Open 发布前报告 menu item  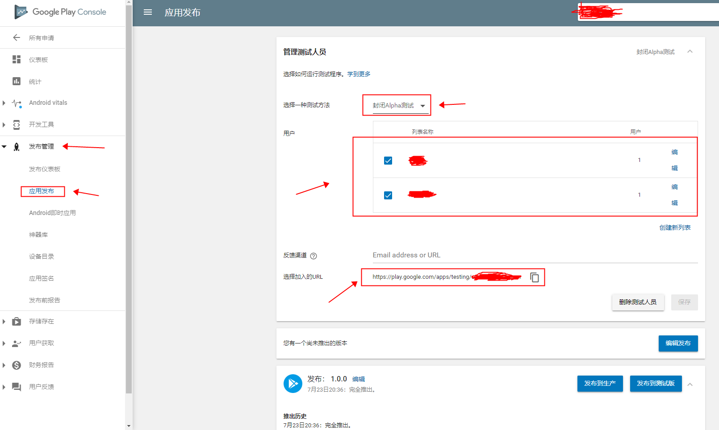pyautogui.click(x=45, y=300)
